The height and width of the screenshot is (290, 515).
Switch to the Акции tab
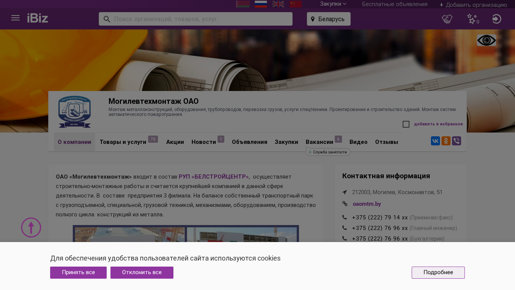[175, 142]
